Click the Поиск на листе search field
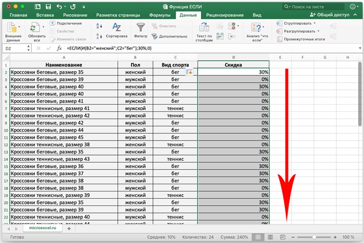 (x=315, y=7)
